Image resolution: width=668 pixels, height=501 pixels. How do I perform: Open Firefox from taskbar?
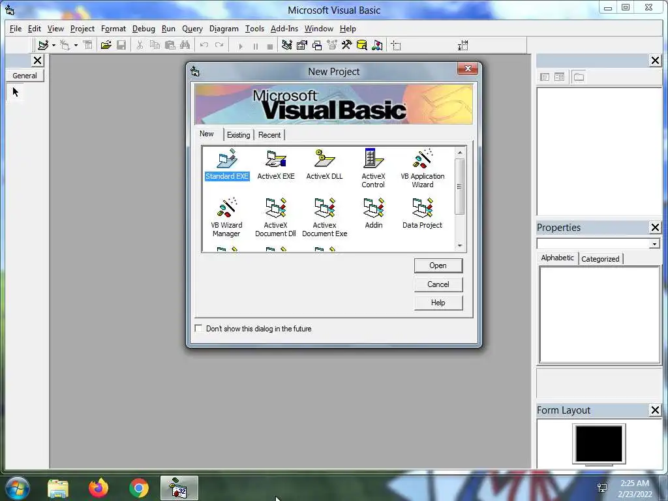[x=99, y=488]
